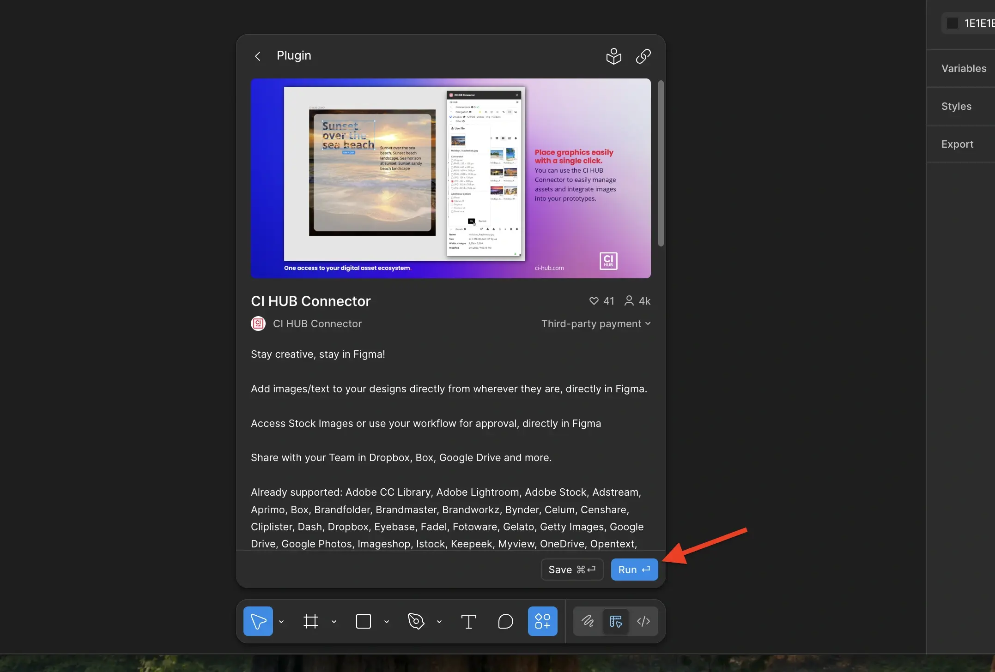Go back using the Plugin back arrow
995x672 pixels.
click(258, 56)
